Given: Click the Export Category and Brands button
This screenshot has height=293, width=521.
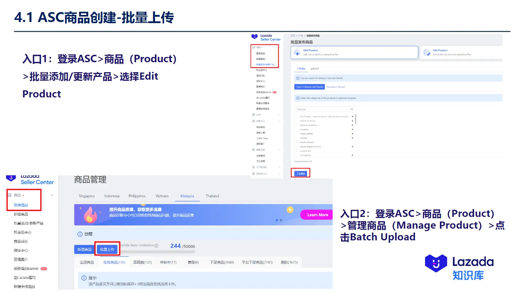Looking at the screenshot, I should click(309, 87).
